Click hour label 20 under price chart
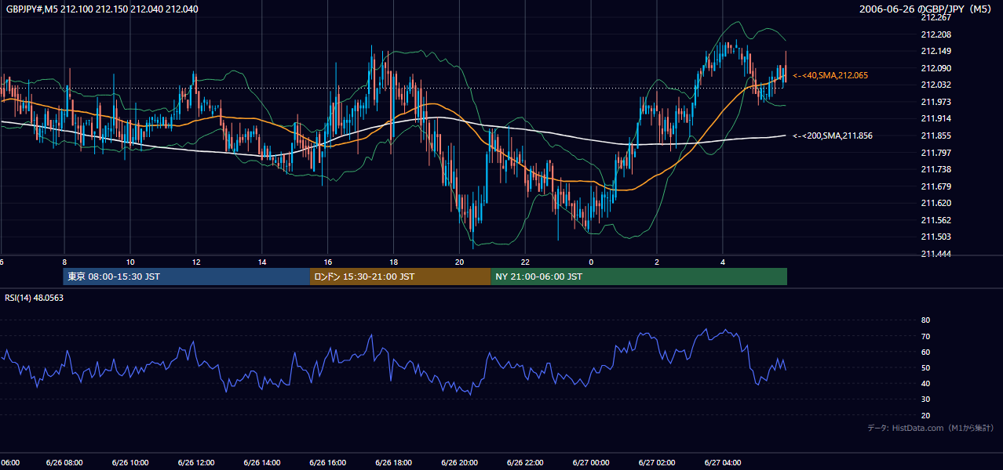This screenshot has width=1003, height=470. (x=460, y=262)
